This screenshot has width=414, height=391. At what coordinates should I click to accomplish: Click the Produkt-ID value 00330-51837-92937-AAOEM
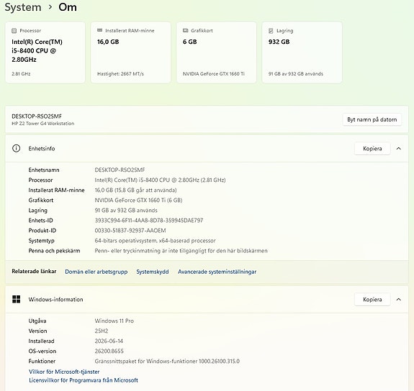130,231
